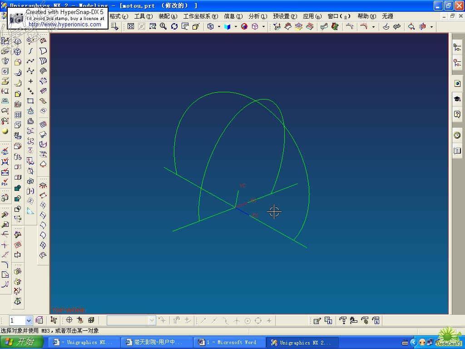Select the Rotate view tool
465x349 pixels.
(174, 27)
